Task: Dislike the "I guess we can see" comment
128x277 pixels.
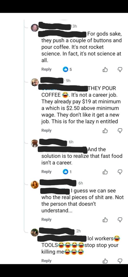Action: pyautogui.click(x=120, y=220)
